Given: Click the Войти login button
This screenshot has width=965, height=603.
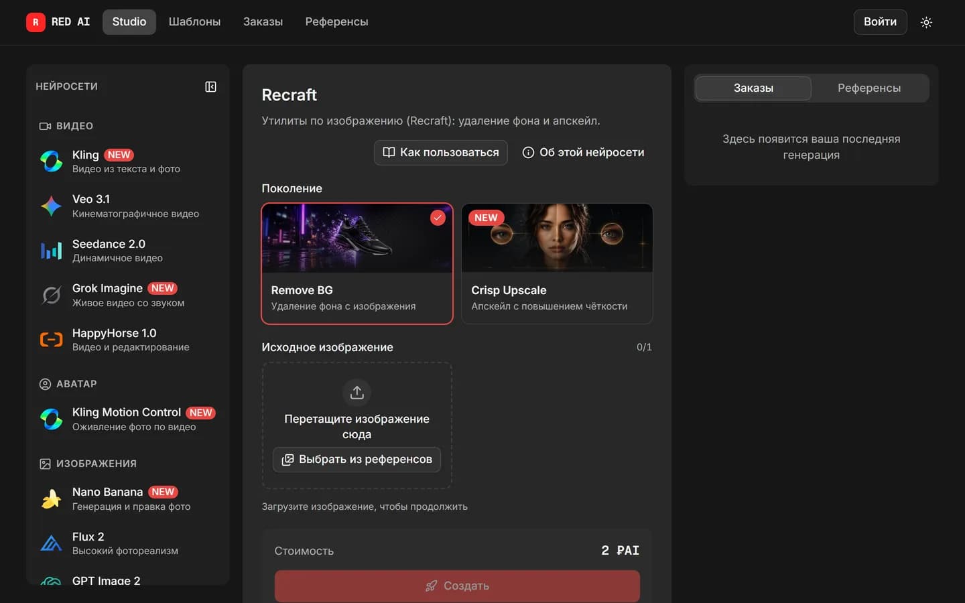Looking at the screenshot, I should [880, 21].
